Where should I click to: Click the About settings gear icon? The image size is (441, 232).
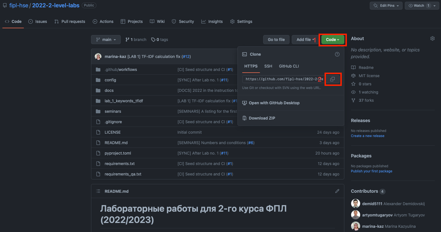[x=433, y=38]
